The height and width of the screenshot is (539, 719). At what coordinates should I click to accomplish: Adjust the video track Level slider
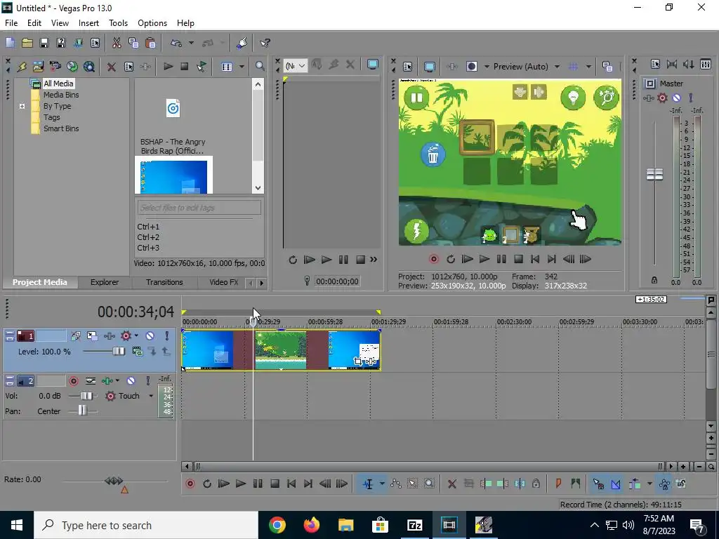(119, 352)
